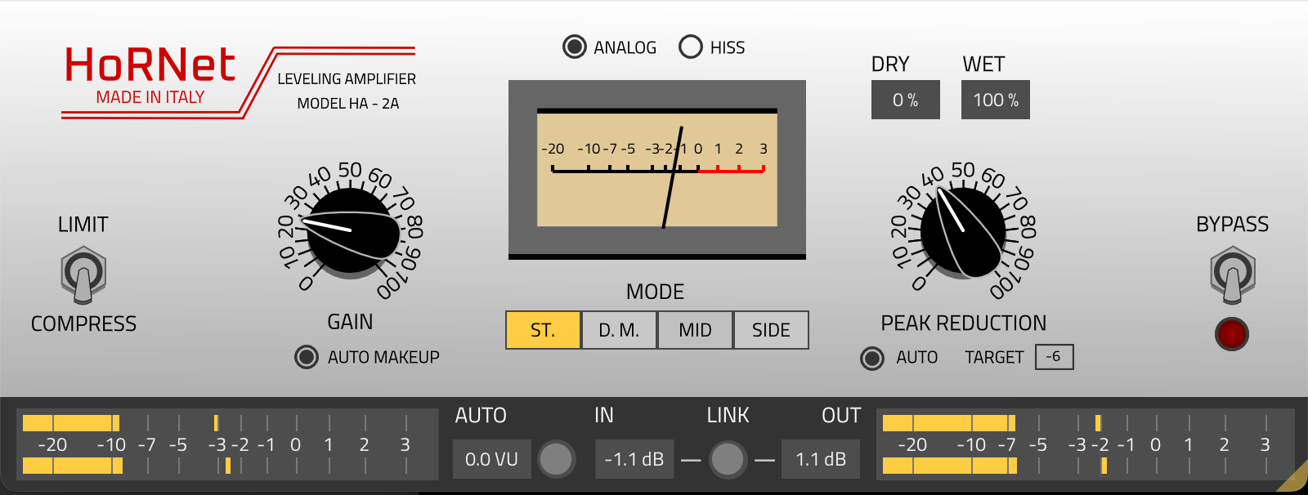
Task: Click the OUT 1.1 dB value field
Action: click(x=821, y=459)
